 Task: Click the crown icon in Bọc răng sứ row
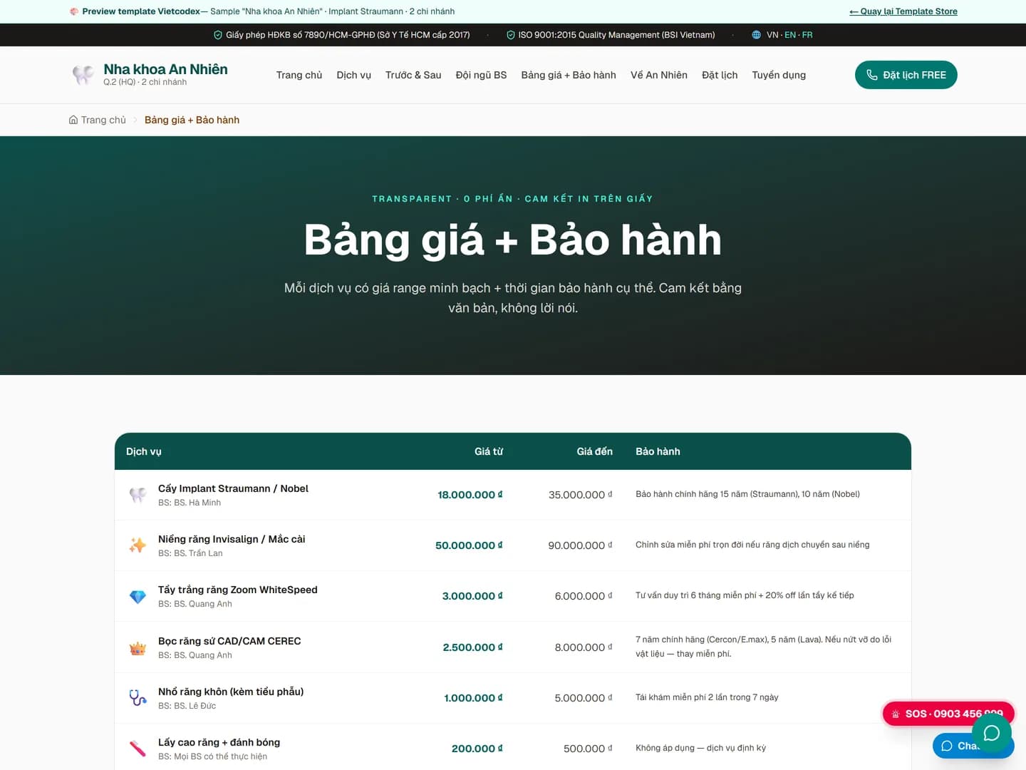point(138,647)
